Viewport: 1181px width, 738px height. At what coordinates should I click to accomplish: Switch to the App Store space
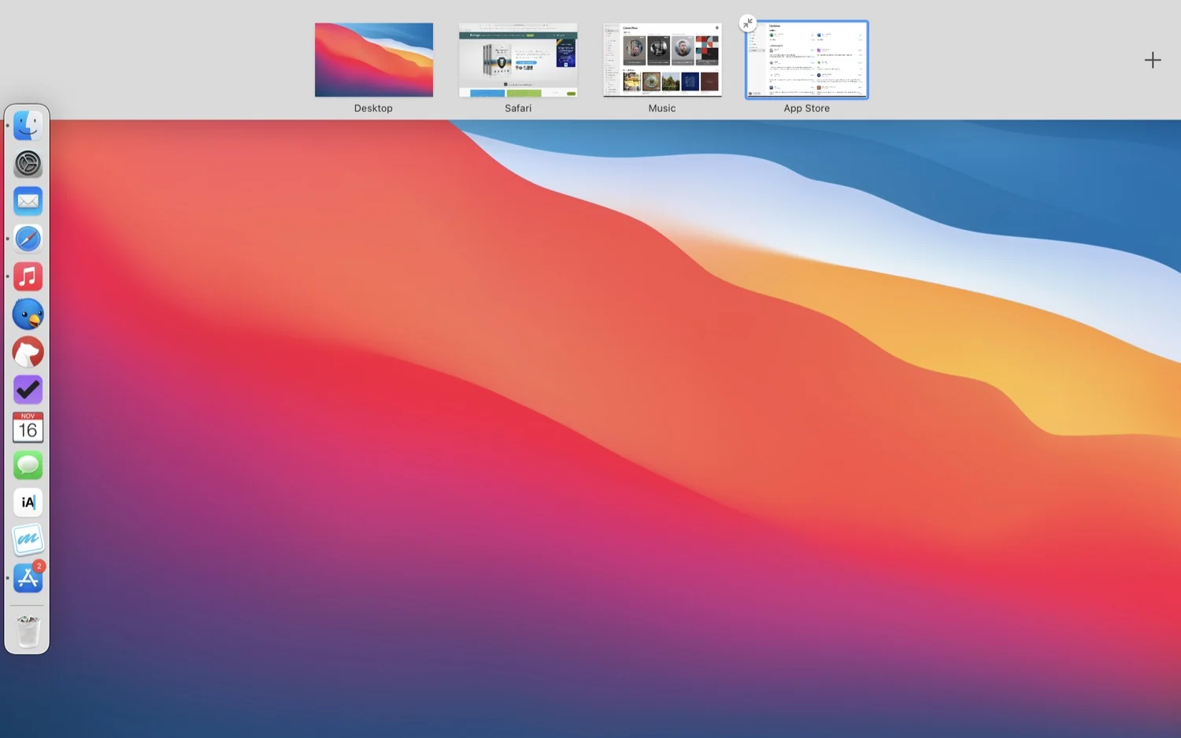[807, 60]
